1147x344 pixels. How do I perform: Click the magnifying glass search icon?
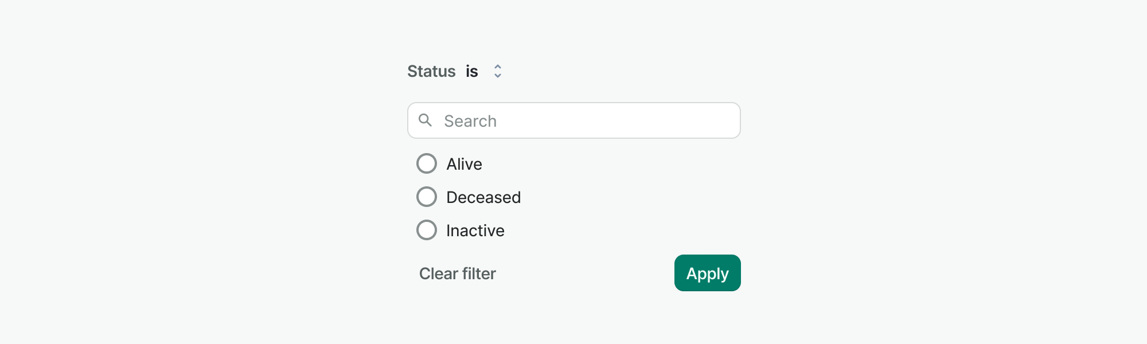[x=425, y=120]
